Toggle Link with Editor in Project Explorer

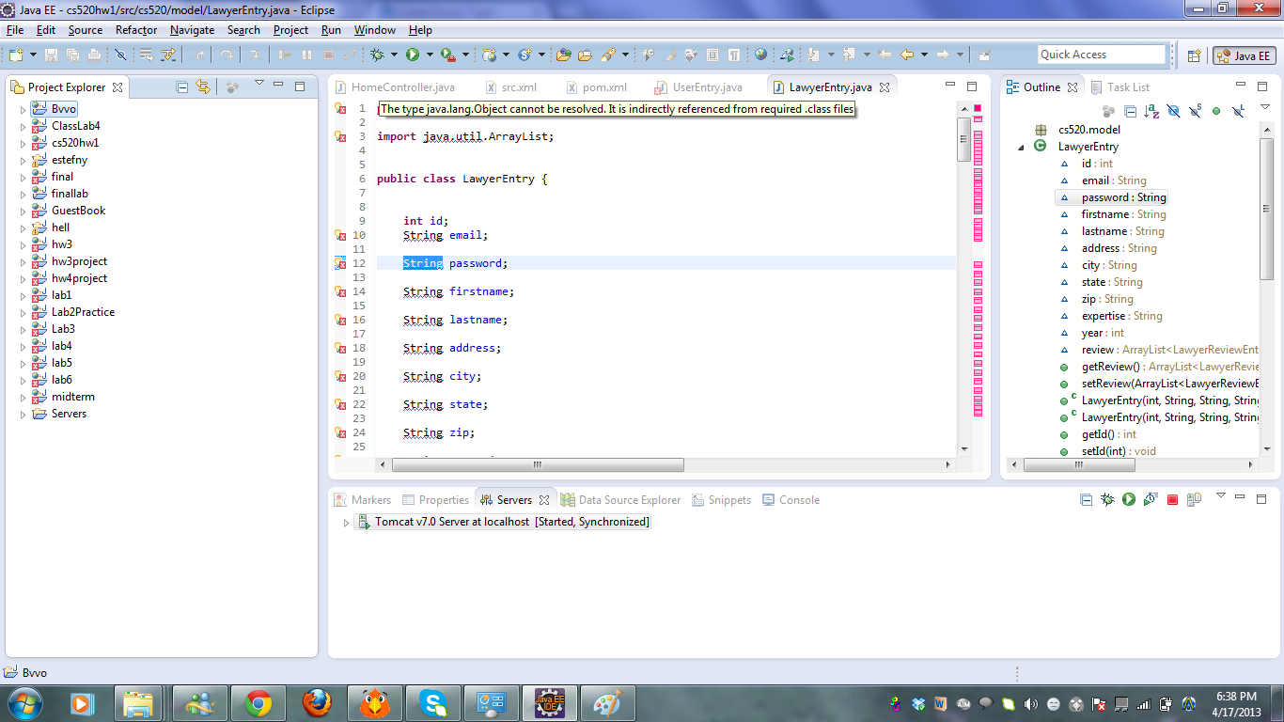coord(203,87)
